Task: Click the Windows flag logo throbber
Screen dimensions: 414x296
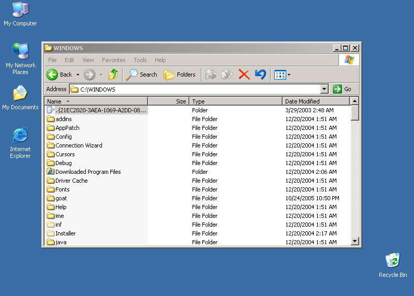Action: click(x=349, y=60)
